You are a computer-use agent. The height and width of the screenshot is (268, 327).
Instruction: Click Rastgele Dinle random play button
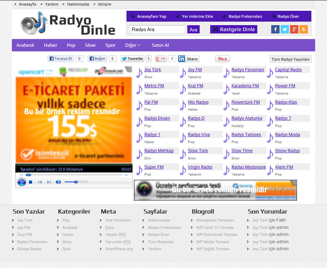click(x=233, y=29)
